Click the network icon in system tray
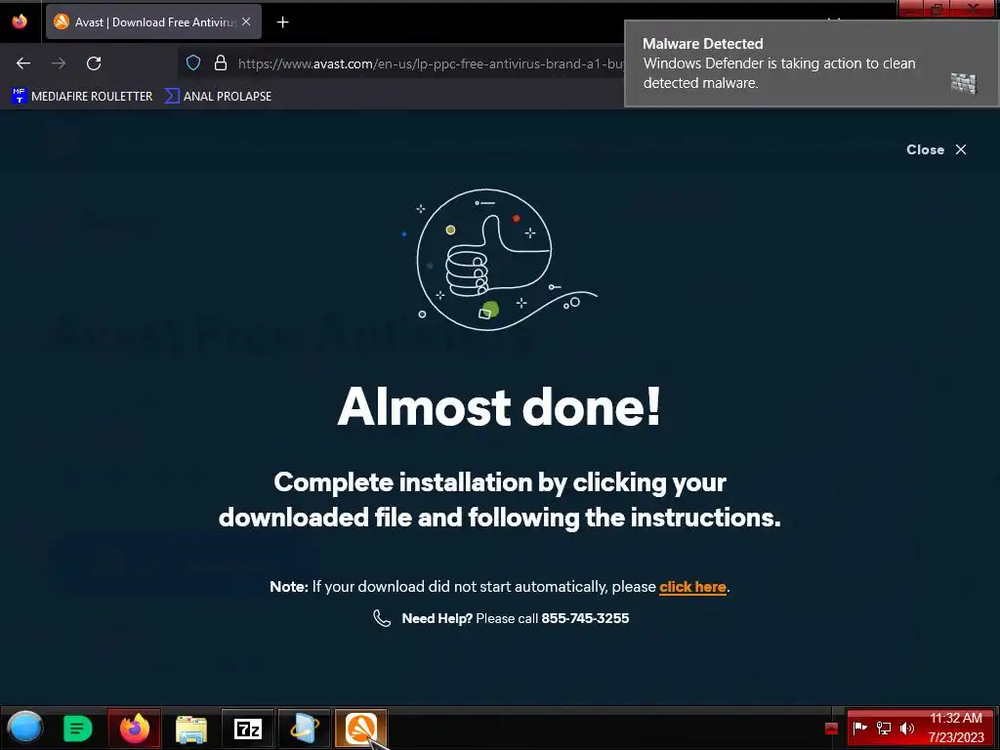Screen dimensions: 1000x750 coord(883,728)
